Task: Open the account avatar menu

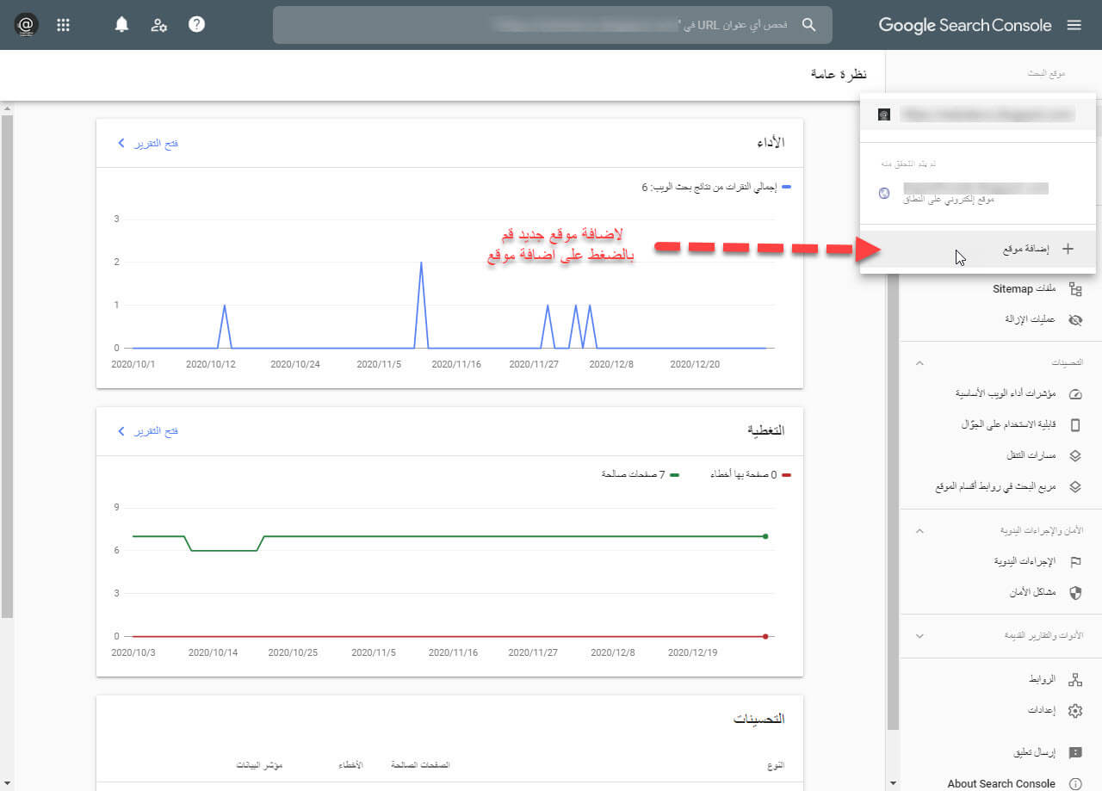Action: (x=26, y=25)
